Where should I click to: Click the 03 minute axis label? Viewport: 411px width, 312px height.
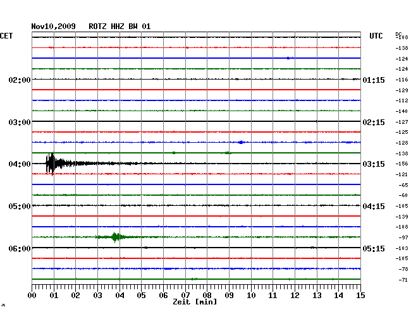tap(97, 296)
